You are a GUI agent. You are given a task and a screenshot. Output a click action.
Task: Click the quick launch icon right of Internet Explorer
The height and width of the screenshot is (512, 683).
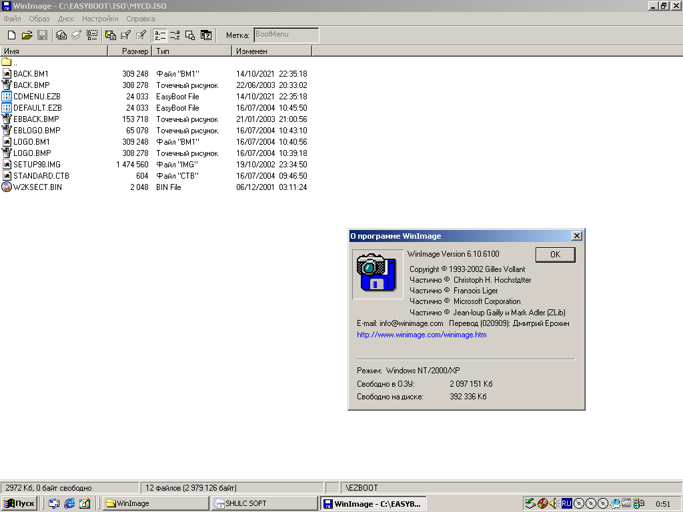pyautogui.click(x=85, y=503)
